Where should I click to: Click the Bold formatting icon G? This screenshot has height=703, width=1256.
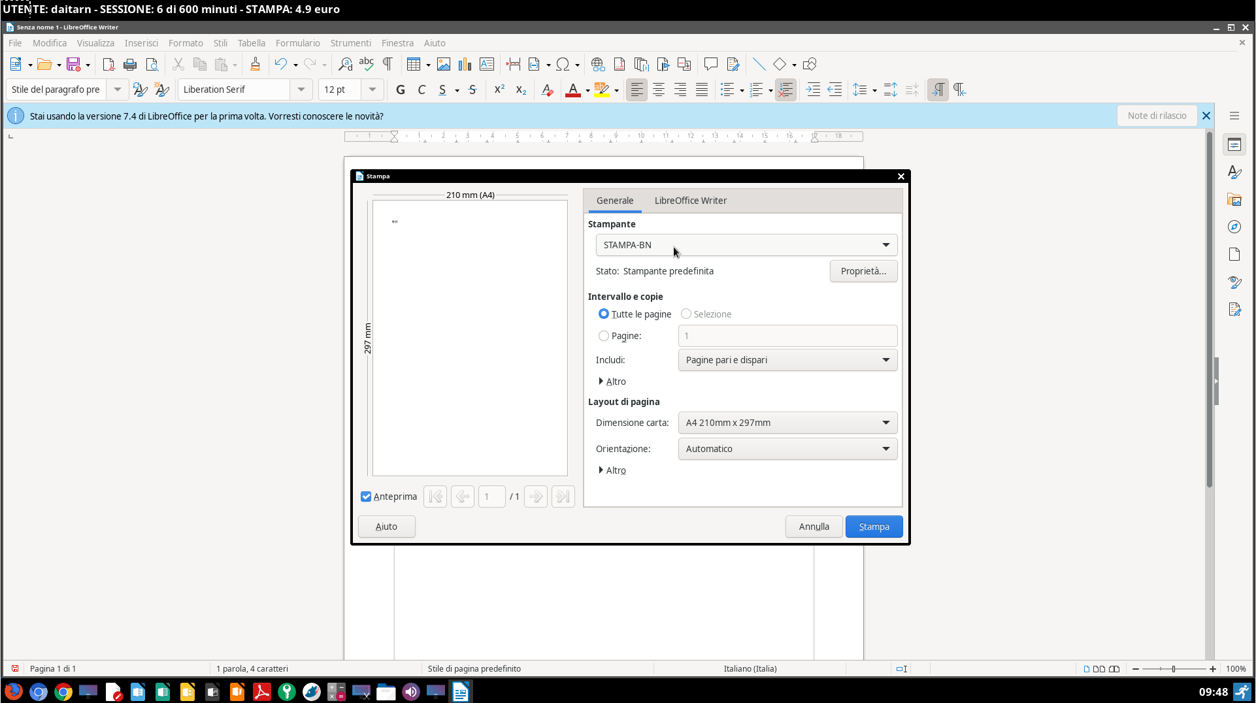pos(401,90)
